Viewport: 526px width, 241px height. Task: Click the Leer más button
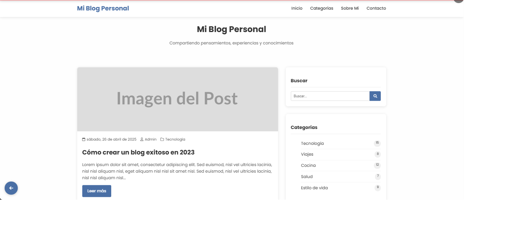click(97, 191)
